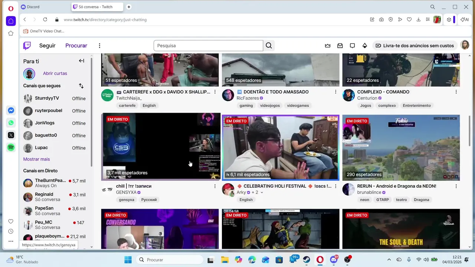
Task: Open Opera main menu logo
Action: (x=11, y=8)
